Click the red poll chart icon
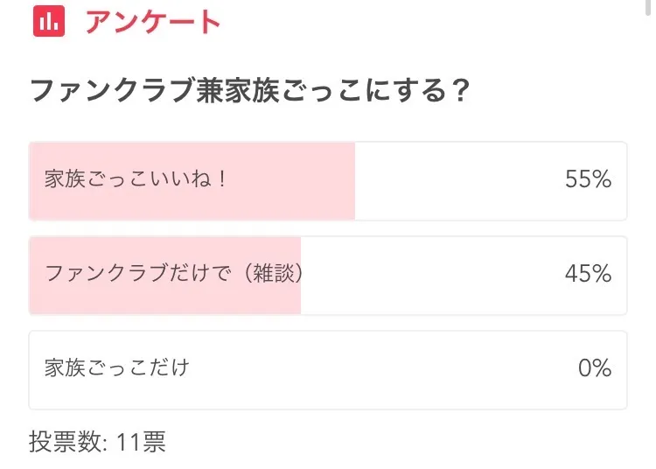This screenshot has width=656, height=469. coord(49,21)
